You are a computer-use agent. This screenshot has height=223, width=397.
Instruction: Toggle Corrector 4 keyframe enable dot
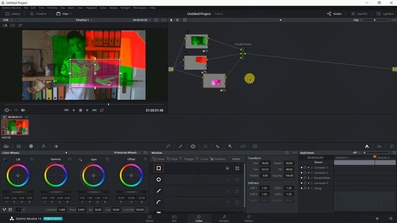[301, 183]
